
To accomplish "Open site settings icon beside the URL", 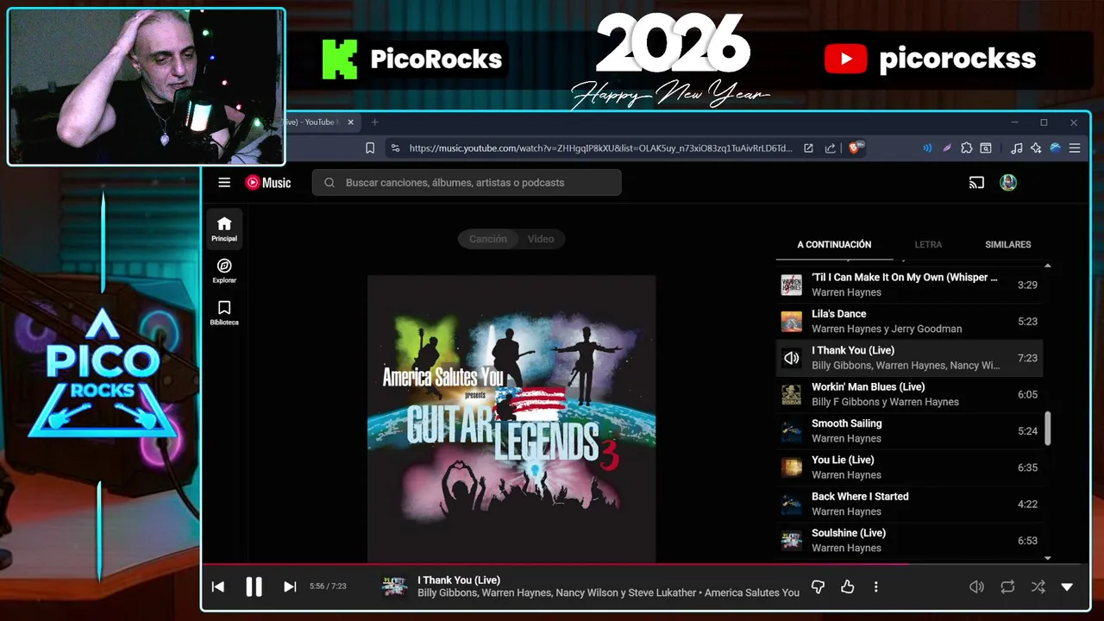I will [x=395, y=148].
